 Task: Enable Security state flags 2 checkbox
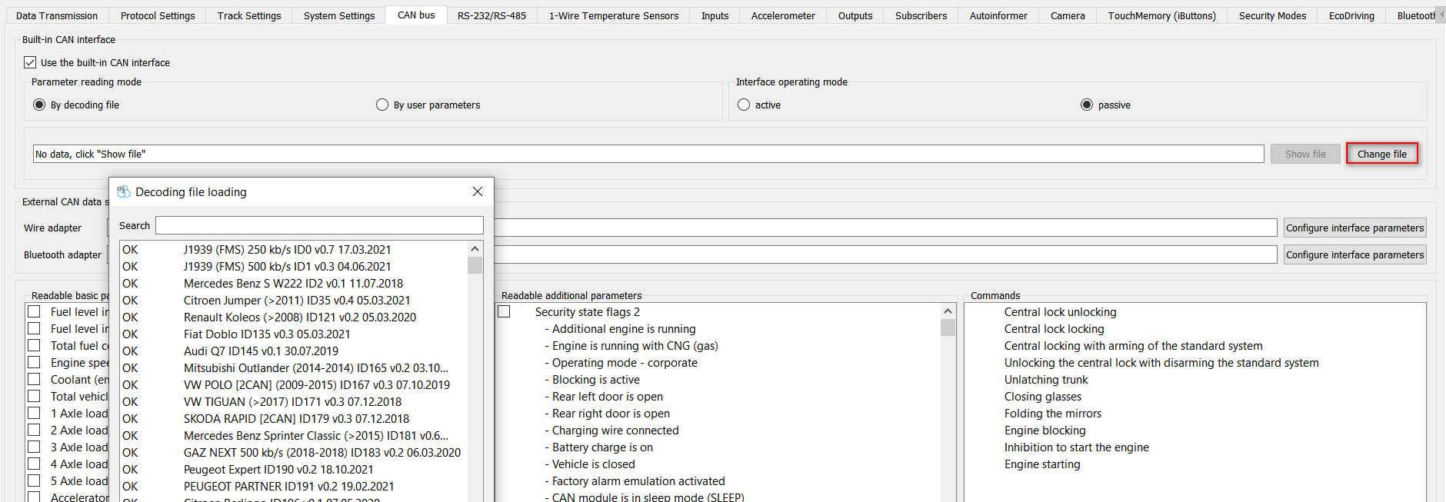pyautogui.click(x=505, y=311)
